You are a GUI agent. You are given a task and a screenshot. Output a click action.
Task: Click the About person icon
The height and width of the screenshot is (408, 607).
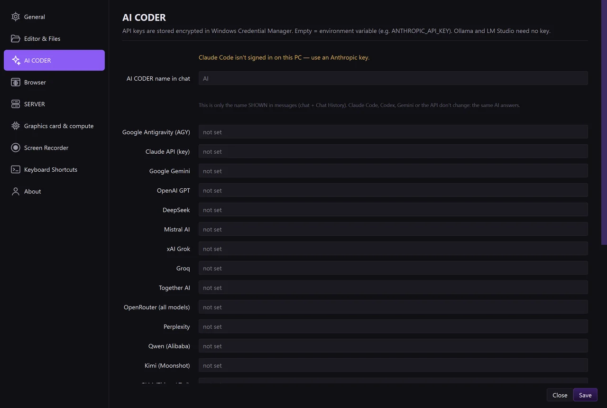16,191
